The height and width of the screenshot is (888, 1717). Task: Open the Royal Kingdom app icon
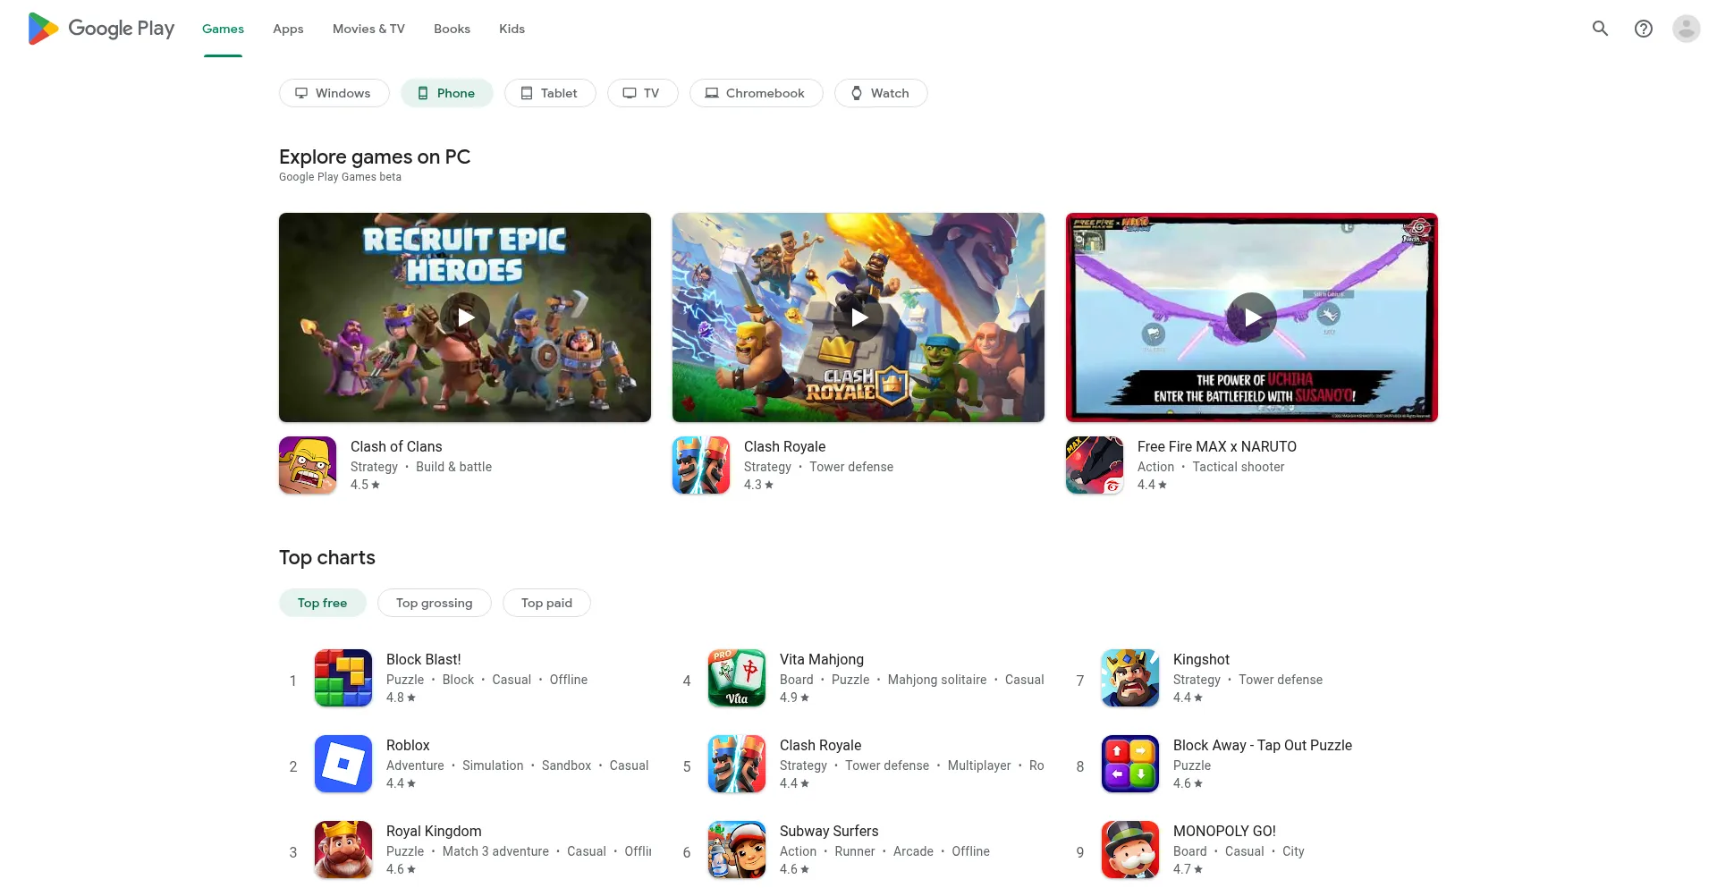click(343, 850)
